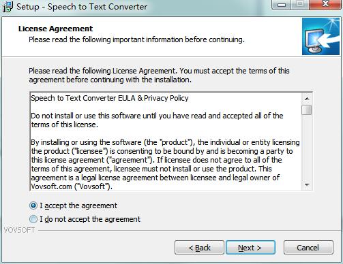Viewport: 343px width, 264px height.
Task: Select 'I accept the agreement' radio button
Action: 33,205
